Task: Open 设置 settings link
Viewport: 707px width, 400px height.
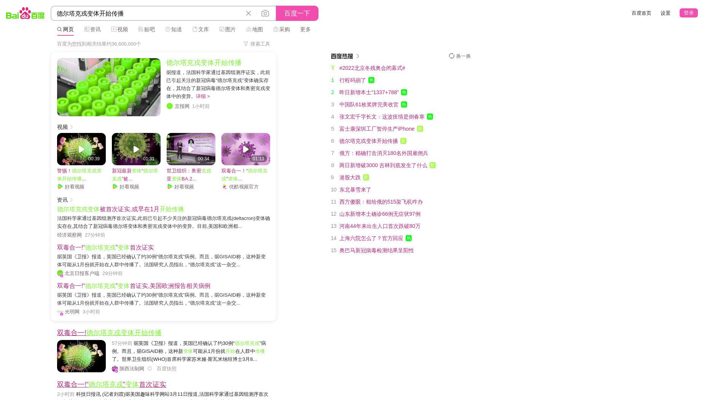Action: [666, 13]
